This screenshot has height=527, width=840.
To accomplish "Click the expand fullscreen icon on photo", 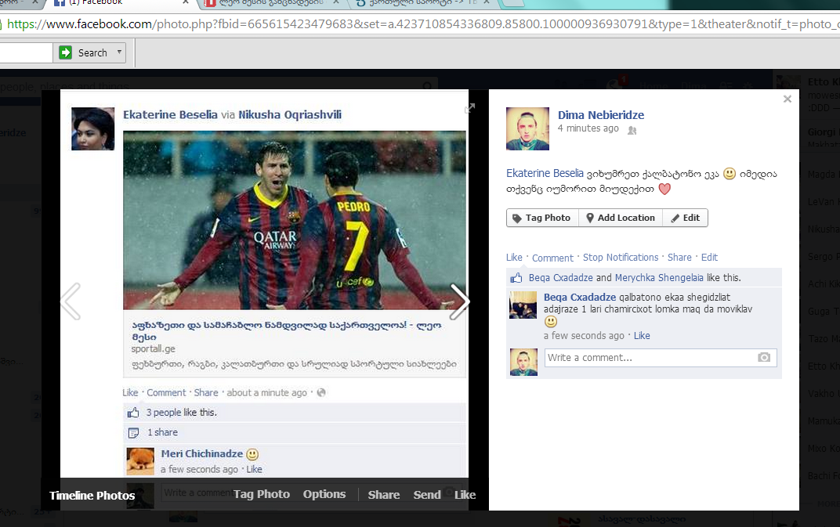I will 470,108.
